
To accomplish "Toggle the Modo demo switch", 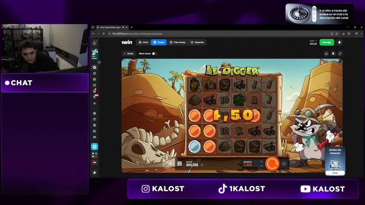I will [154, 54].
